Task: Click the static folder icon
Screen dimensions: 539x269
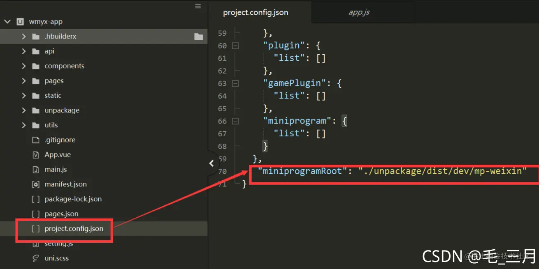Action: (x=35, y=96)
